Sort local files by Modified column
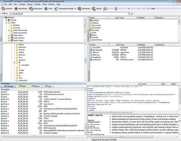The width and height of the screenshot is (181, 141). [x=145, y=18]
